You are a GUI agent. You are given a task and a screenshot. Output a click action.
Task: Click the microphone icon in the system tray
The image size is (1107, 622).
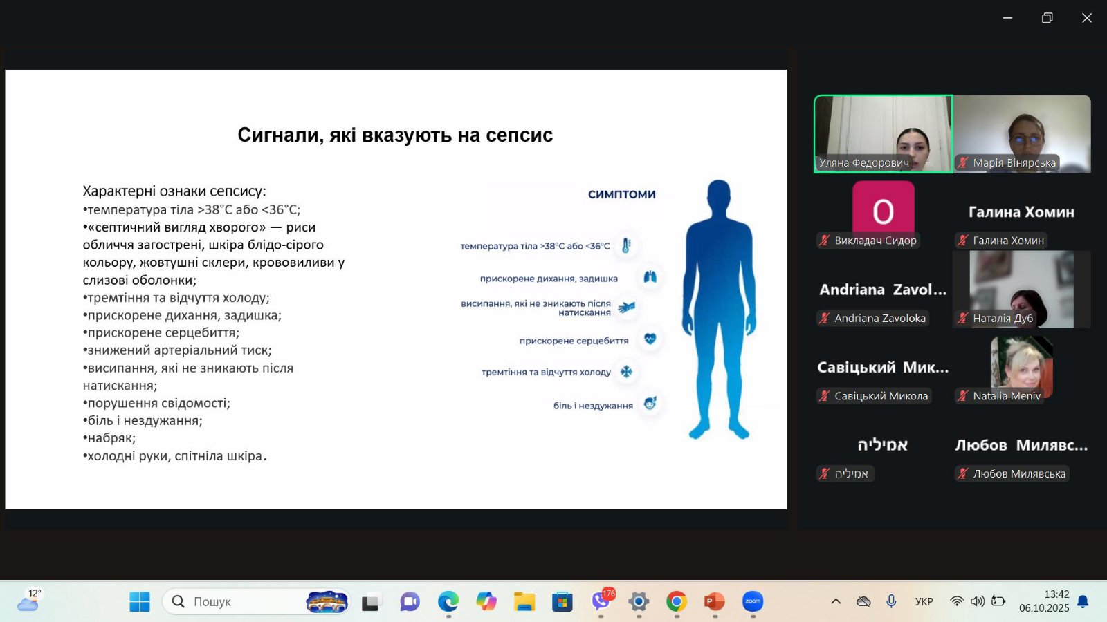coord(891,601)
